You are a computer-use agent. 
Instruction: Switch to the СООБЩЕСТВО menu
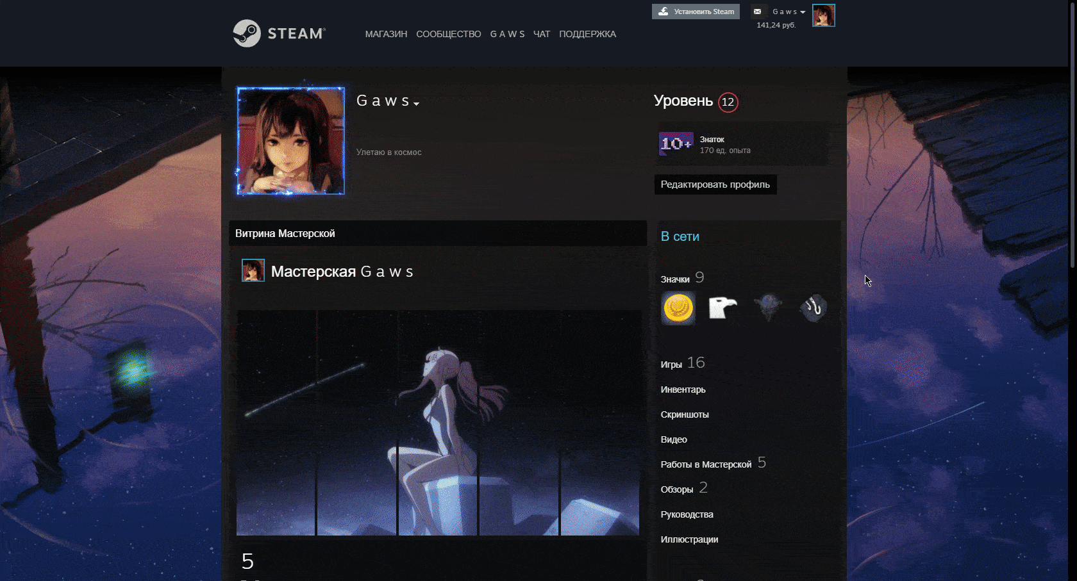(x=448, y=34)
